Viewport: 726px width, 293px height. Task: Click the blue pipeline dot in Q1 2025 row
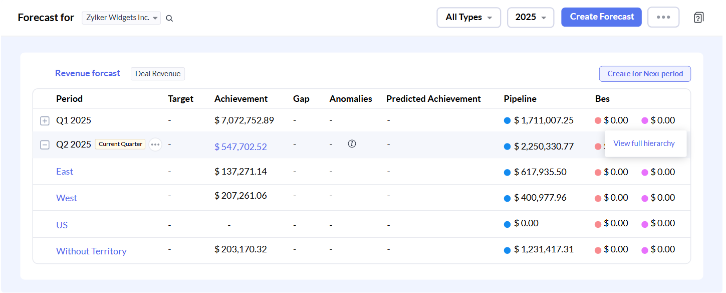(507, 121)
